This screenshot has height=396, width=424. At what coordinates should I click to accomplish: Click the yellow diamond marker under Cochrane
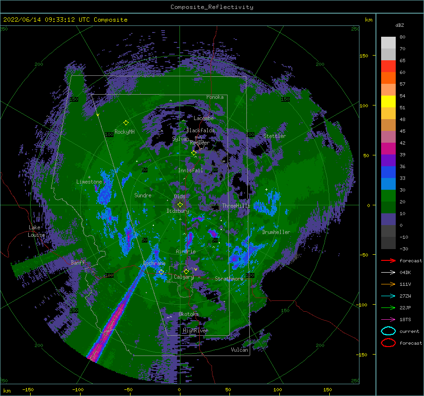click(161, 272)
